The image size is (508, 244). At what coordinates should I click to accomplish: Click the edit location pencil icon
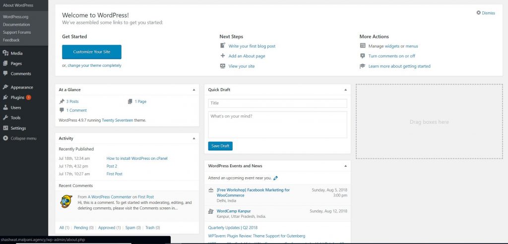click(x=276, y=178)
